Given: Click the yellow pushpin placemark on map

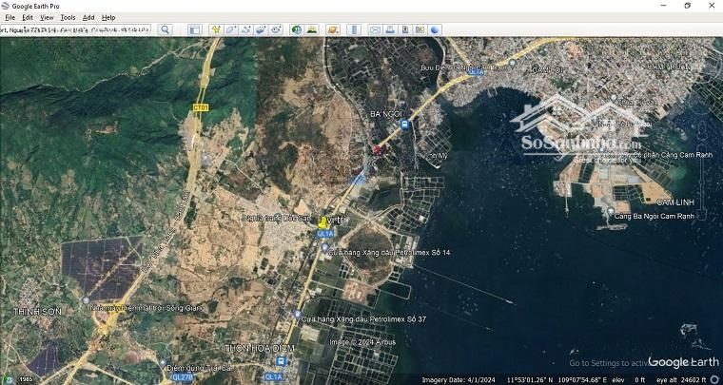Looking at the screenshot, I should tap(322, 221).
